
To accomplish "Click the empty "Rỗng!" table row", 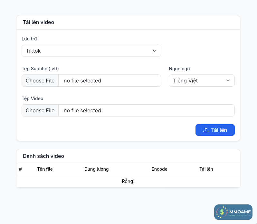I will point(128,181).
